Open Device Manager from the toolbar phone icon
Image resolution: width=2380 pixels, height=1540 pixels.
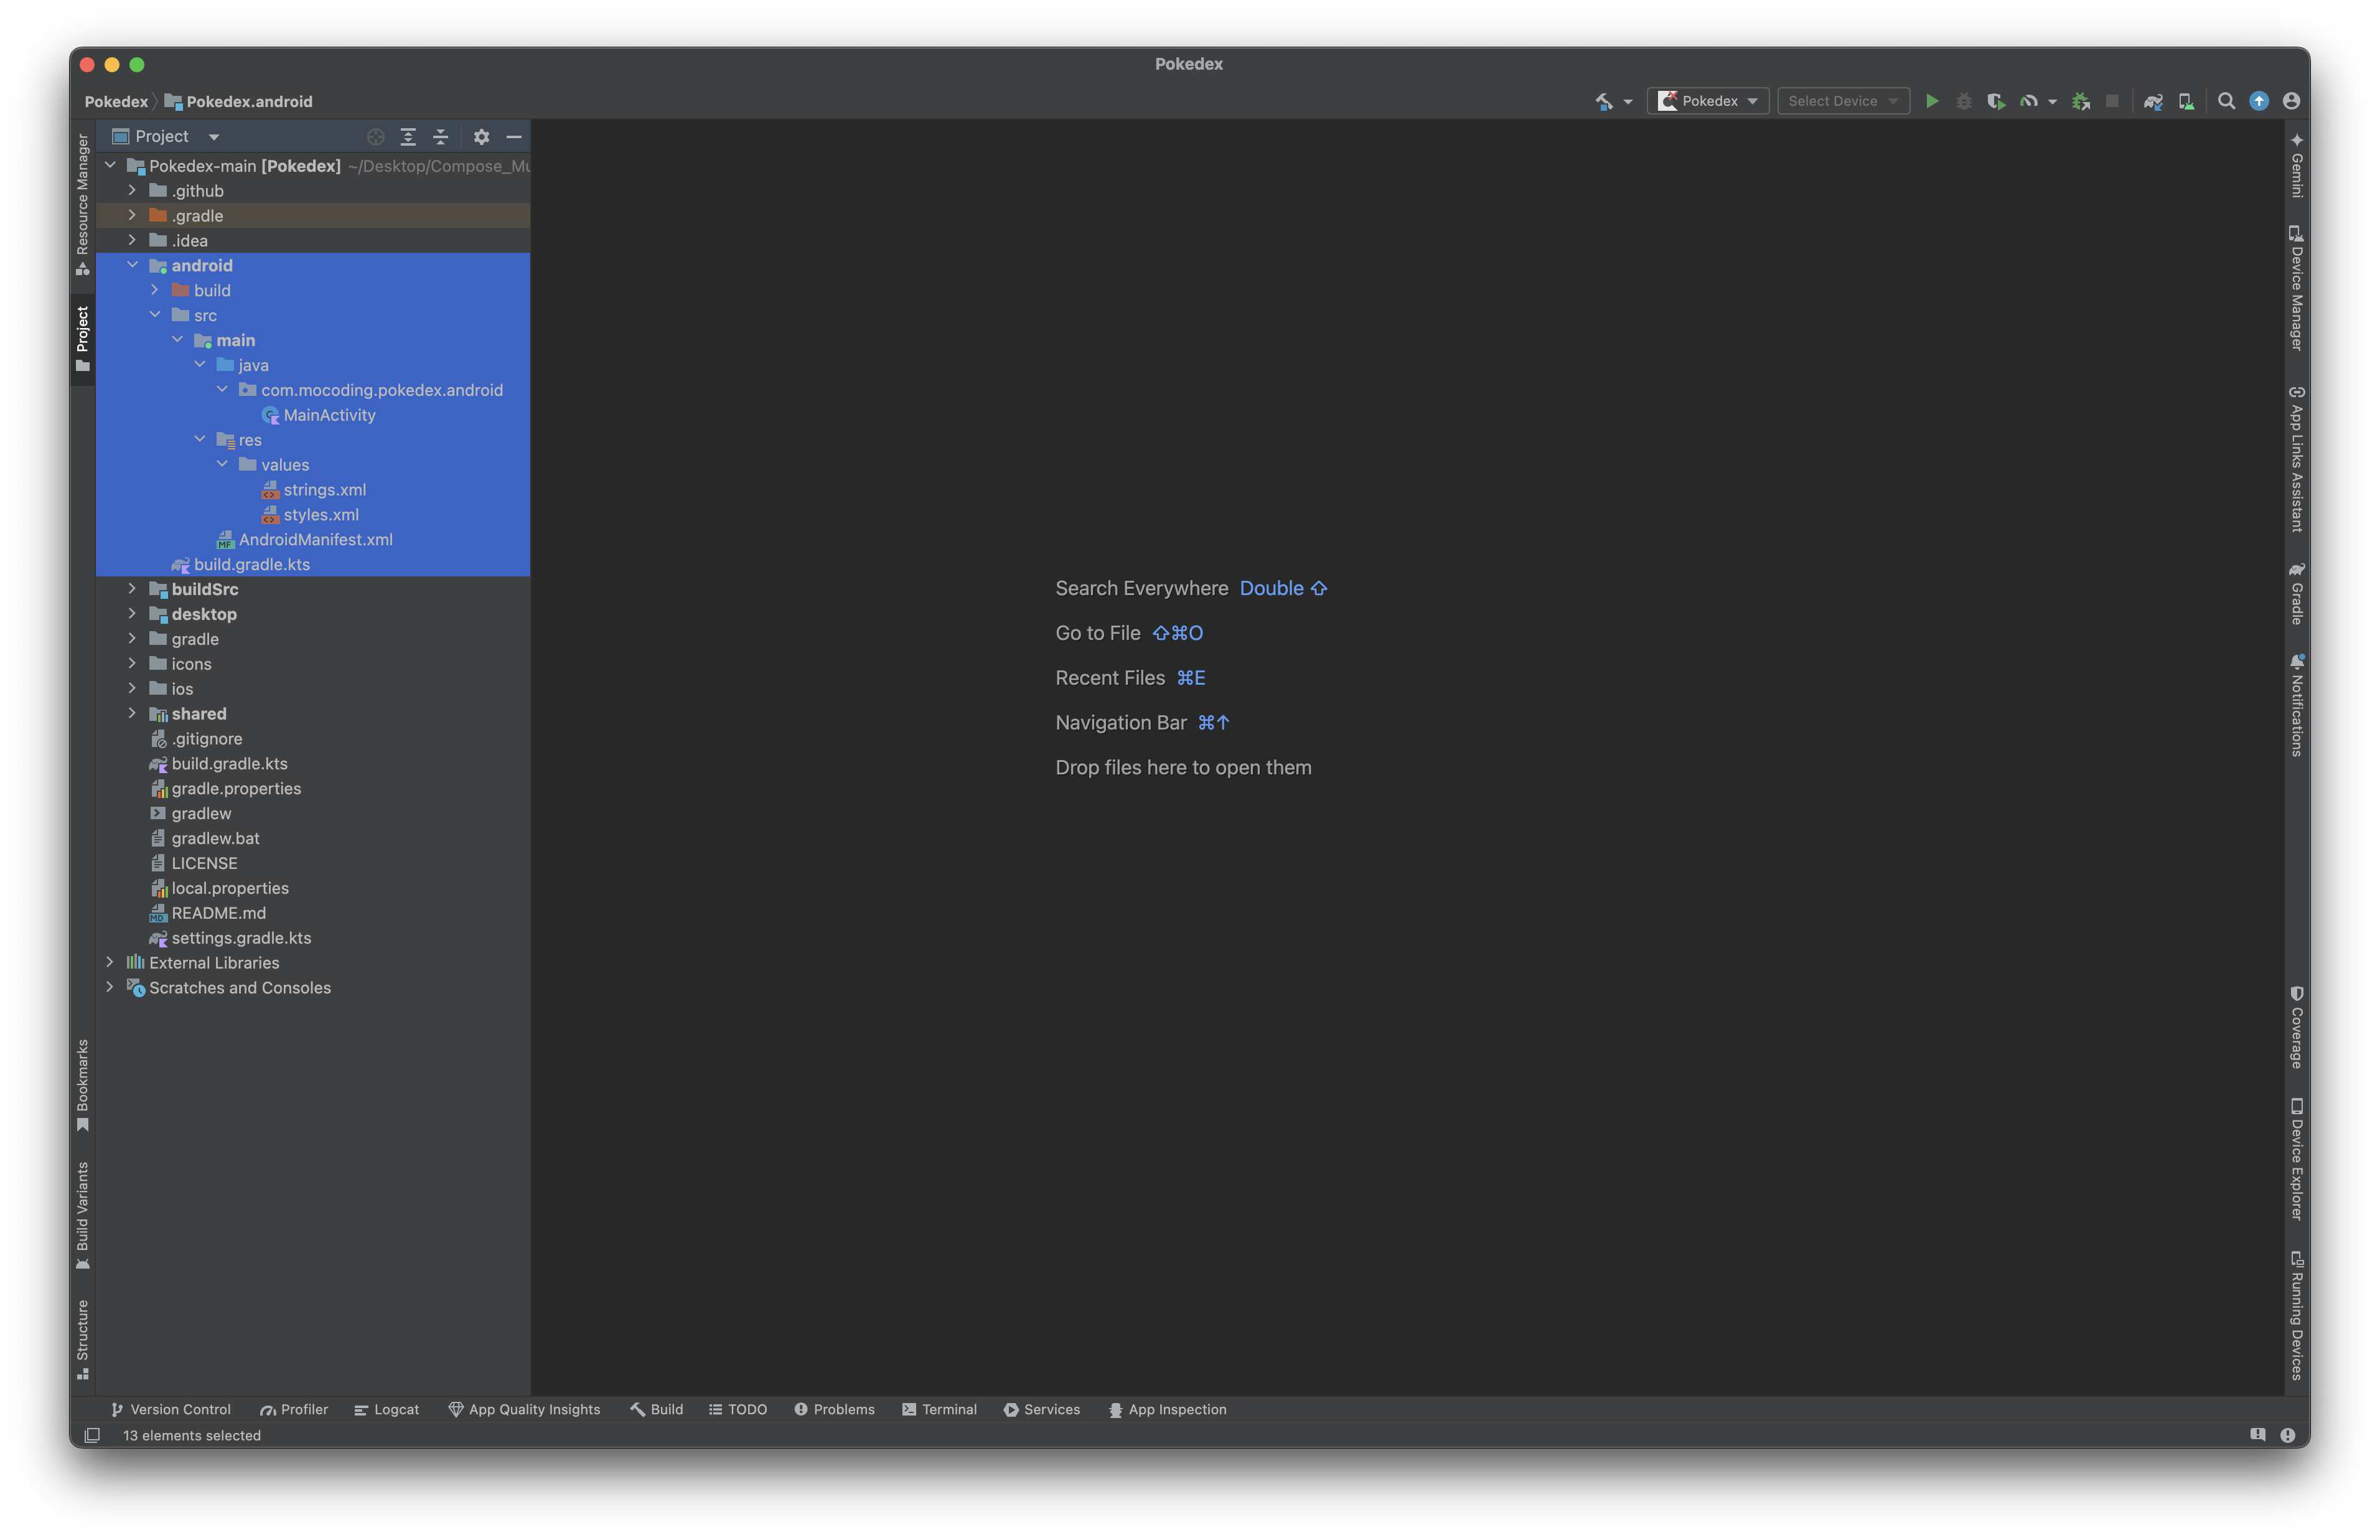[x=2186, y=101]
